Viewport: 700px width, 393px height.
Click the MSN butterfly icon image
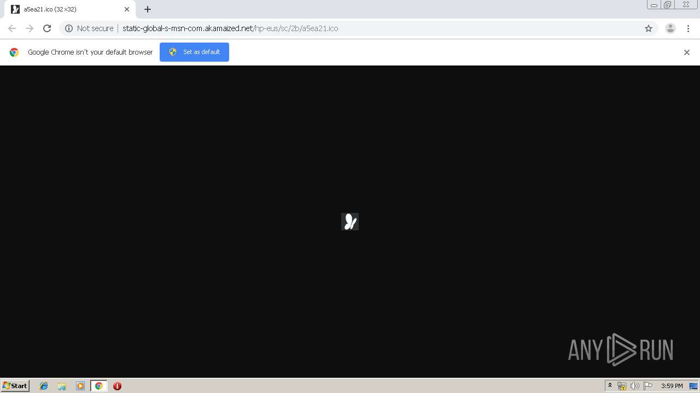(x=350, y=222)
